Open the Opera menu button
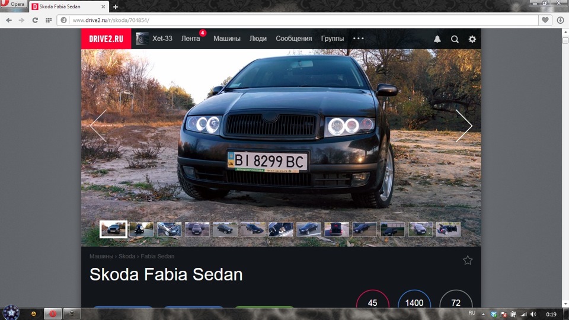 tap(13, 4)
